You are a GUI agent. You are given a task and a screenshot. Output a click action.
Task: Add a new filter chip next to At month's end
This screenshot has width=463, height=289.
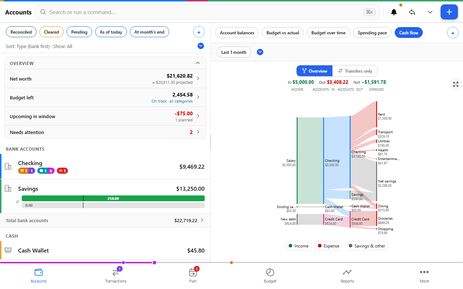(x=199, y=32)
